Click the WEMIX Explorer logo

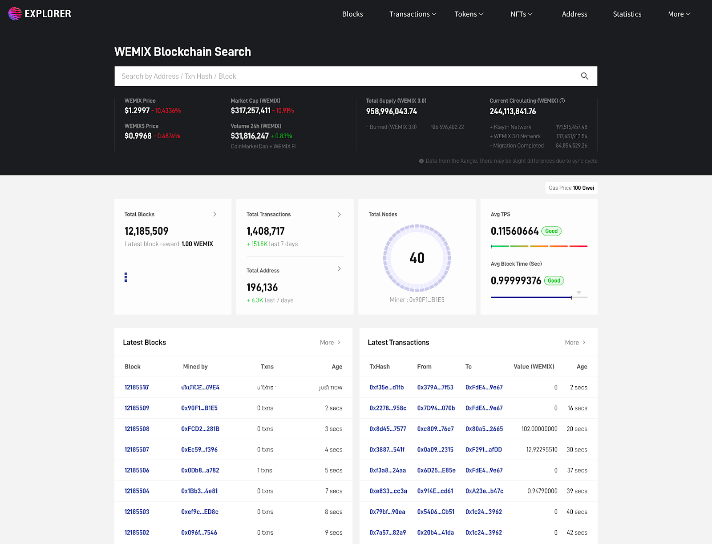coord(40,14)
